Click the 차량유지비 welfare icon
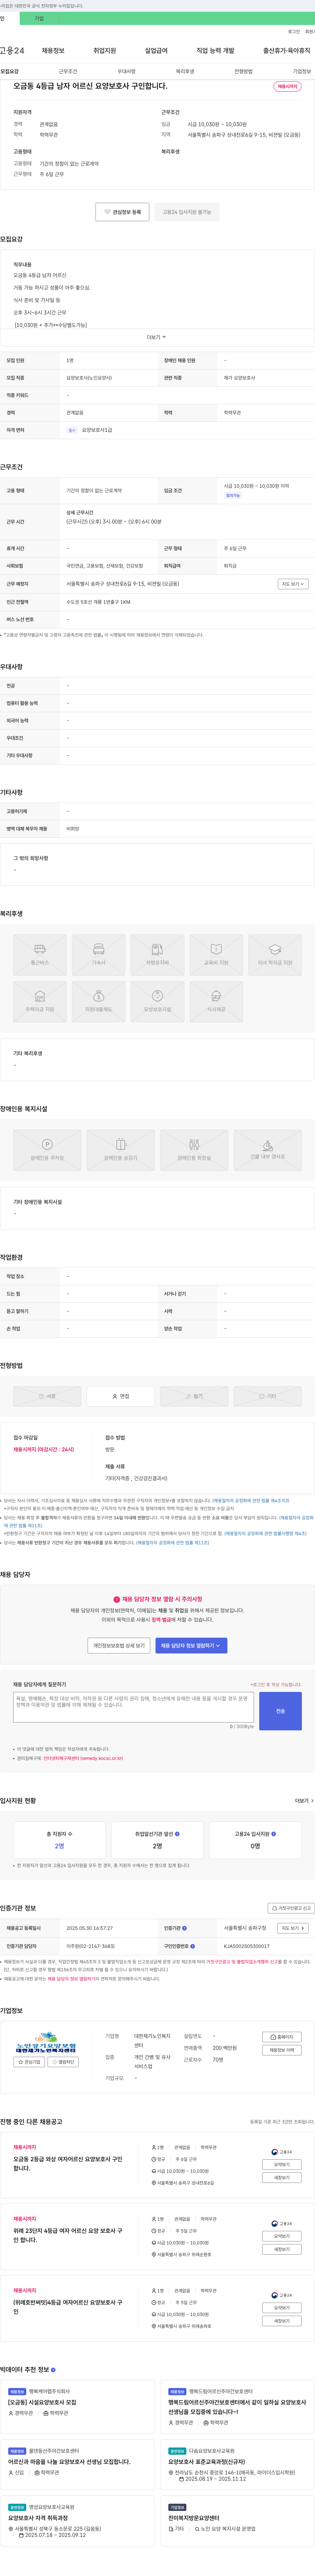The width and height of the screenshot is (315, 2576). (x=157, y=955)
